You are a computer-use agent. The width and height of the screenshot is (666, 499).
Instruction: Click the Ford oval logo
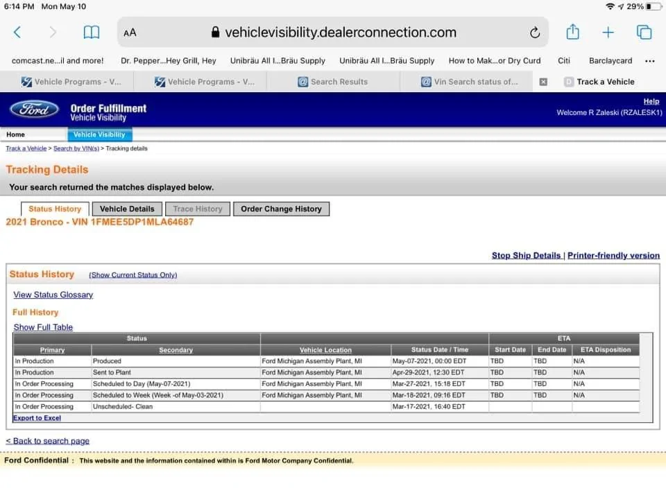point(35,110)
